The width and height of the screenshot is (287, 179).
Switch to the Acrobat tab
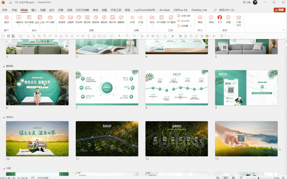(164, 10)
